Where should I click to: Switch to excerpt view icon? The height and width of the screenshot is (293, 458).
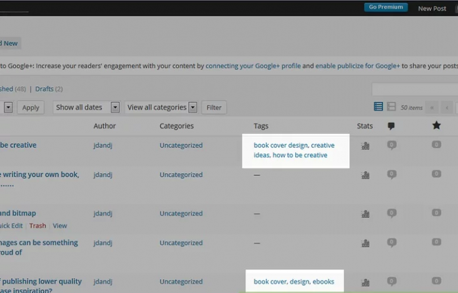[x=392, y=107]
